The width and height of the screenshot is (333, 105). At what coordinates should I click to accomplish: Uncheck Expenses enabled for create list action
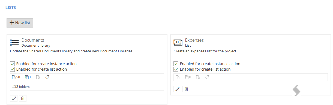point(176,69)
